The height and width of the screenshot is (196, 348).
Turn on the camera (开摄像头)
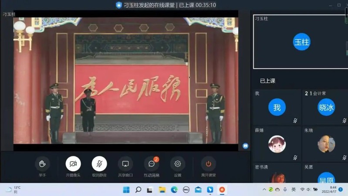73,164
